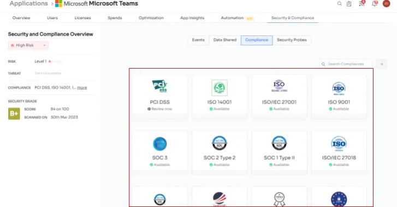Click the ribbon award badge in bottom row
Image resolution: width=397 pixels, height=207 pixels.
coord(279,199)
